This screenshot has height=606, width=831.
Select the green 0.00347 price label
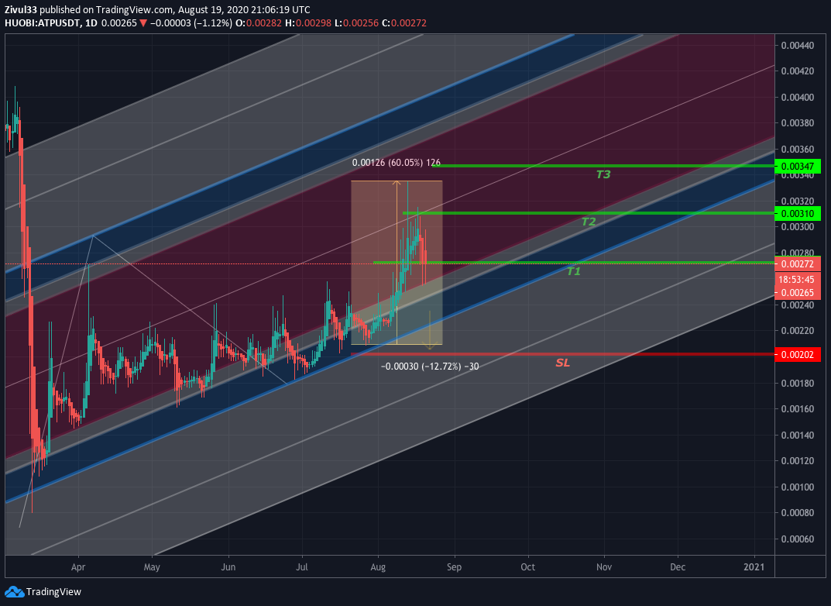(798, 167)
